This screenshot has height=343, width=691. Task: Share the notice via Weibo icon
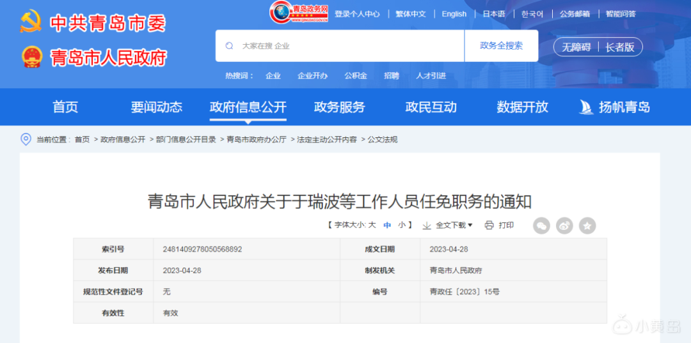click(564, 225)
